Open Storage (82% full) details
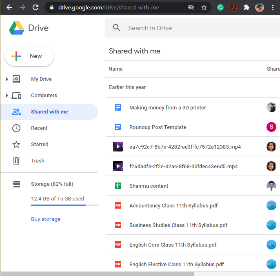280x276 pixels. 52,184
